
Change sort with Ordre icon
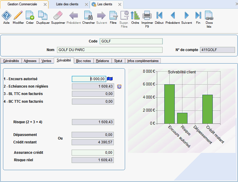pyautogui.click(x=135, y=15)
